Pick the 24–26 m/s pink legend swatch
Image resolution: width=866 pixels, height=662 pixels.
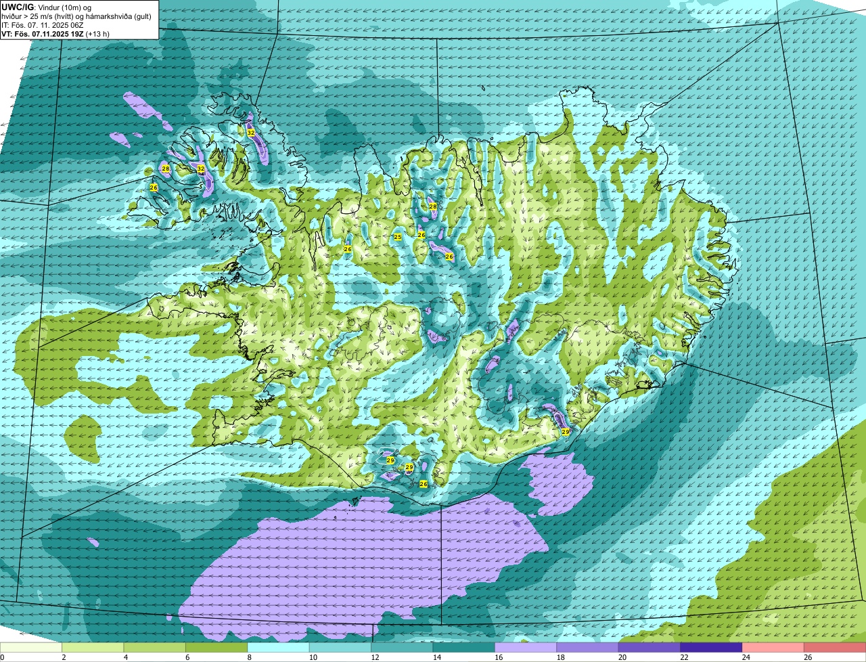tap(773, 648)
